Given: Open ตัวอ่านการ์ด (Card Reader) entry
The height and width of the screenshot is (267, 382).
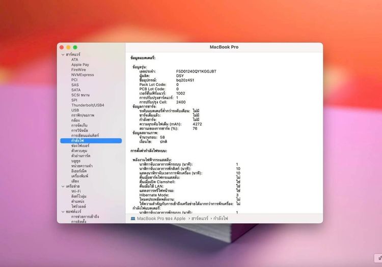Looking at the screenshot, I should coord(80,156).
